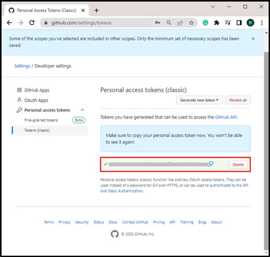This screenshot has height=257, width=270.
Task: Click Developer settings breadcrumb text
Action: pyautogui.click(x=53, y=66)
